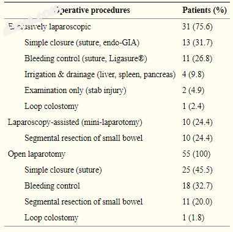Select the 'Exclusively laparoscopic' row label
The image size is (233, 232).
tap(50, 27)
